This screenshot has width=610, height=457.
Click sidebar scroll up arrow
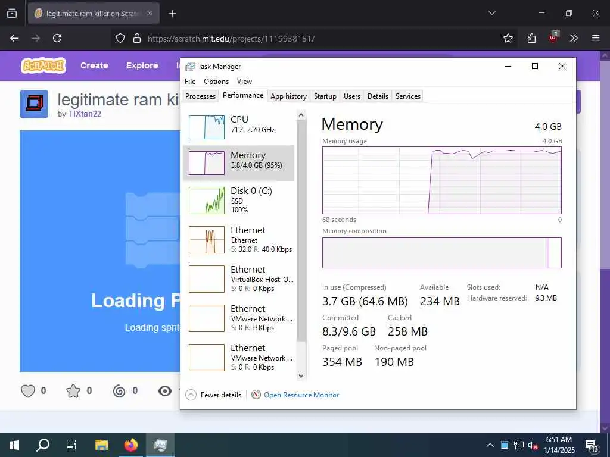(301, 115)
